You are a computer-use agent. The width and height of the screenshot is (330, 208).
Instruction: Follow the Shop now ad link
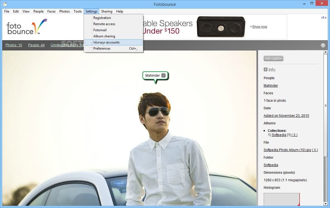(x=259, y=27)
